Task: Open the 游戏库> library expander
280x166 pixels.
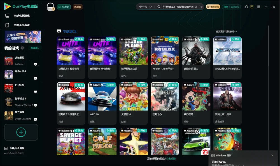Action: point(35,48)
